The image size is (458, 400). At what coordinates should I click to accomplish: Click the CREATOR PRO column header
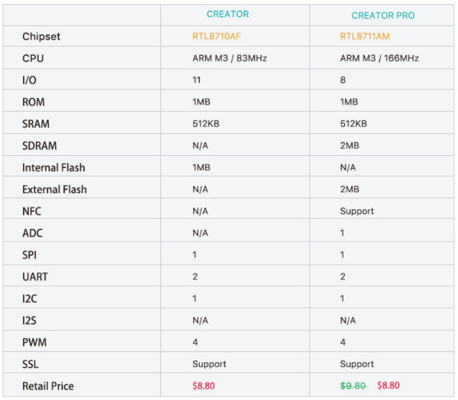pyautogui.click(x=383, y=16)
